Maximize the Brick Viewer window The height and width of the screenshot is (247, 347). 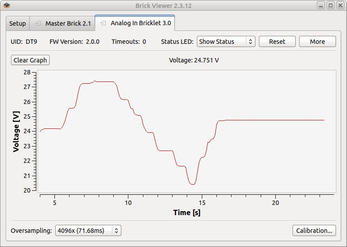(331, 5)
